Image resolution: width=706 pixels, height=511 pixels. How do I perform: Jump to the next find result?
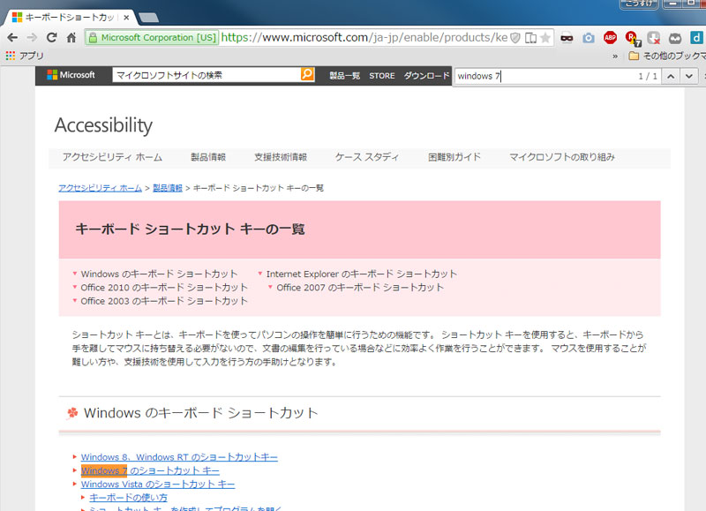[688, 76]
